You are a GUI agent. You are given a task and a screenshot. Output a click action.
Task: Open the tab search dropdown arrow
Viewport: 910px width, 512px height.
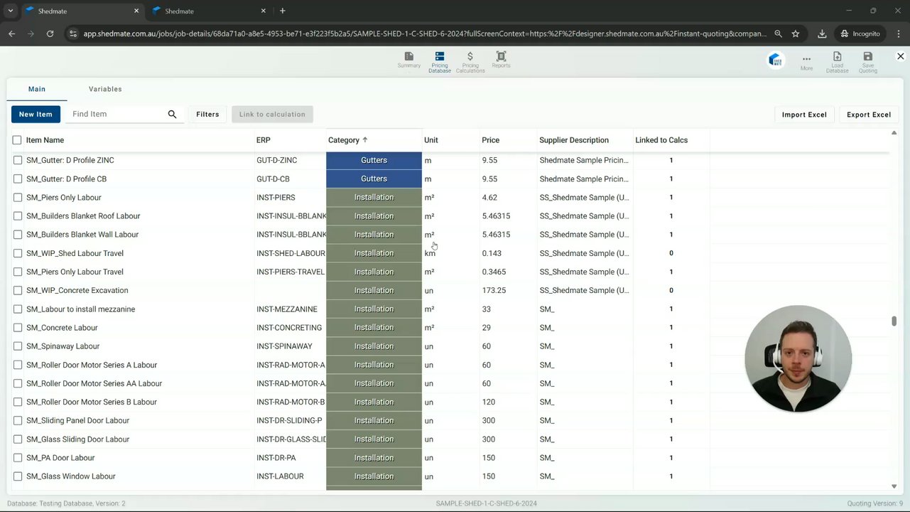[10, 11]
